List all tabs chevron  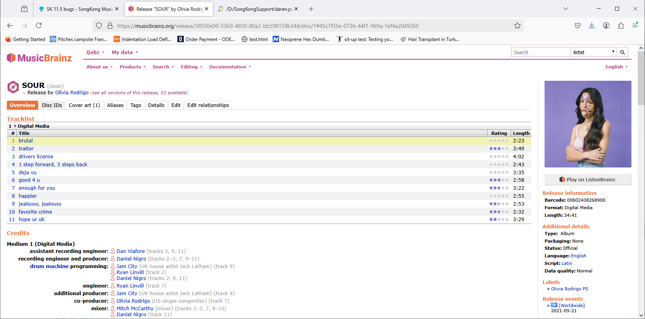tap(566, 9)
